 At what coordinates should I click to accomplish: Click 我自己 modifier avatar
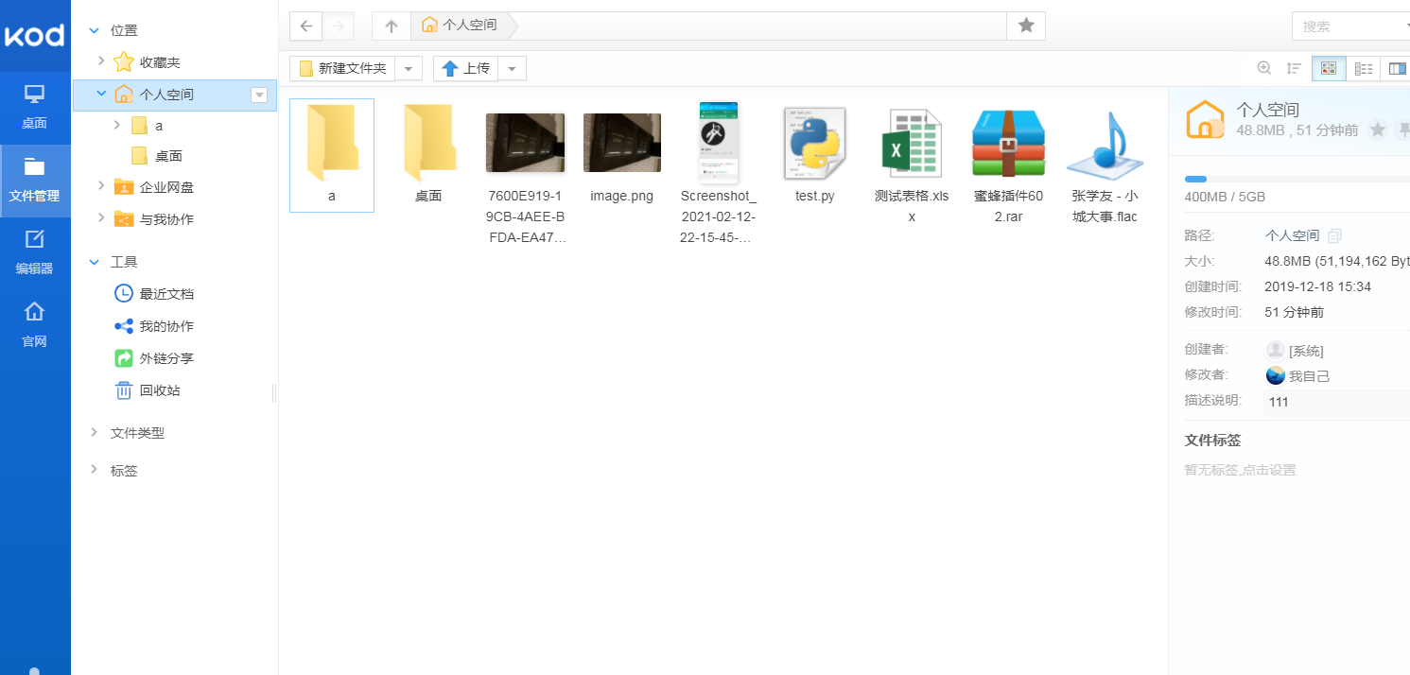coord(1276,375)
